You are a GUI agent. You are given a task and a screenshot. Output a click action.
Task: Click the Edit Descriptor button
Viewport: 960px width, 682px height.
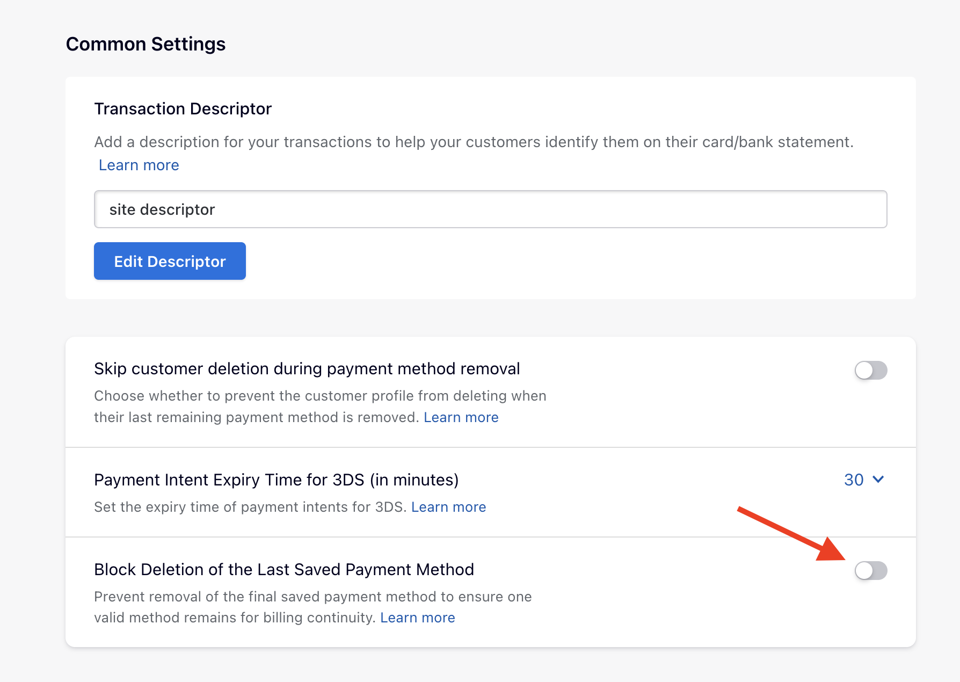tap(170, 261)
